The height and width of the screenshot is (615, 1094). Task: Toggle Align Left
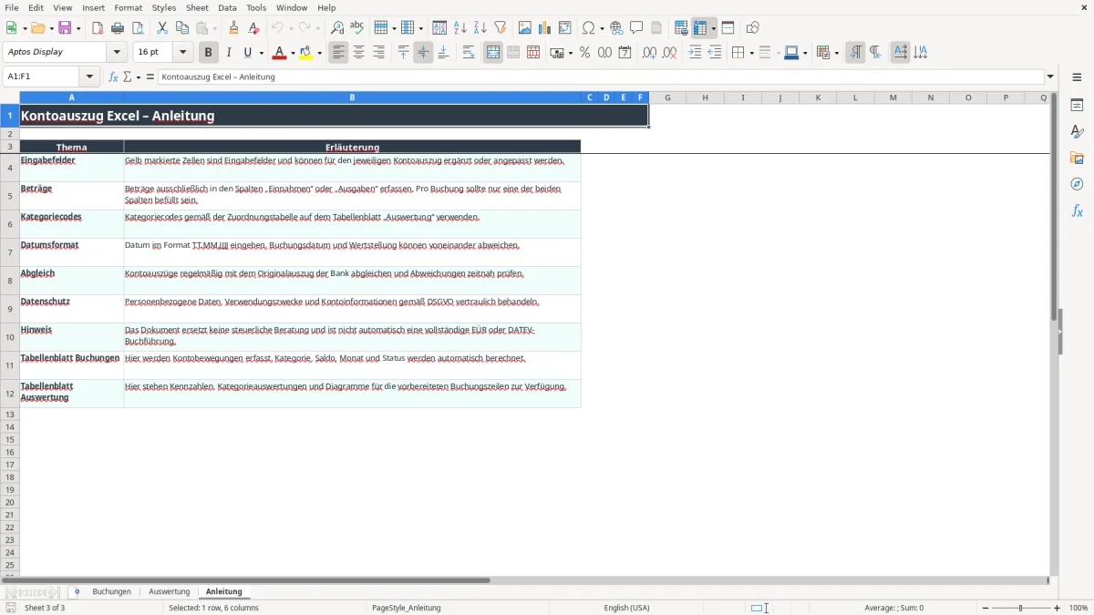tap(339, 53)
